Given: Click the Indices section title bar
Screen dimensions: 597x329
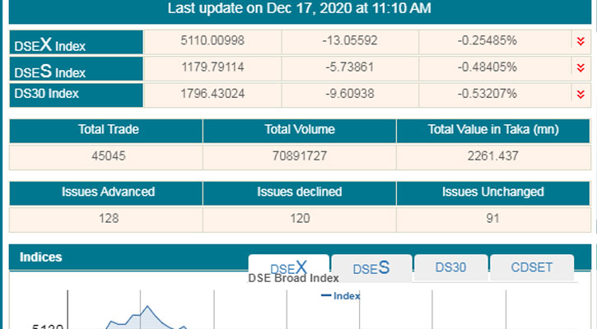Looking at the screenshot, I should tap(124, 257).
